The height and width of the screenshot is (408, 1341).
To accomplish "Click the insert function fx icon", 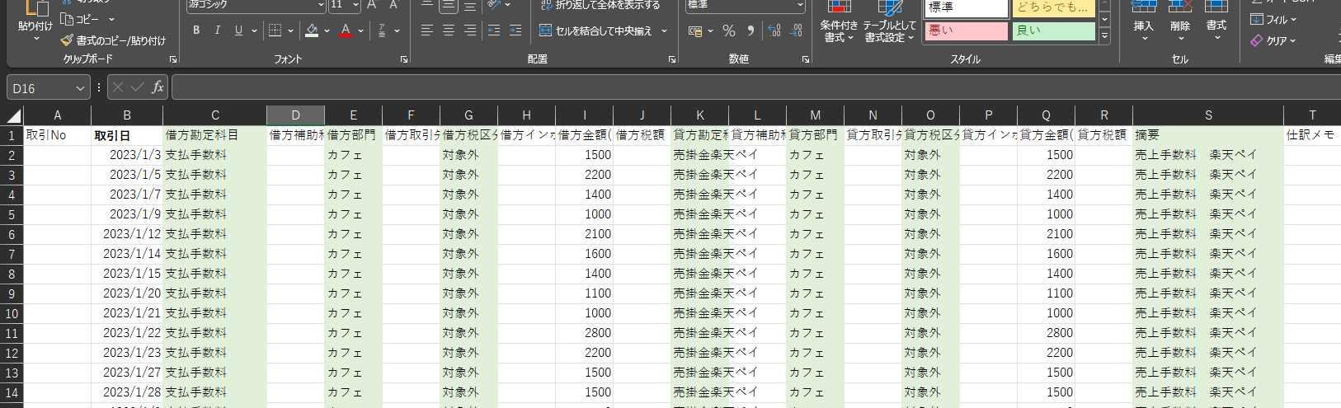I will tap(158, 87).
